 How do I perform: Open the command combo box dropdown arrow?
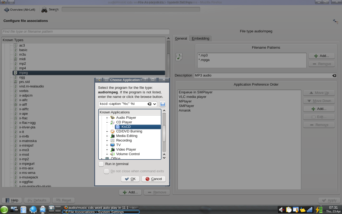154,104
